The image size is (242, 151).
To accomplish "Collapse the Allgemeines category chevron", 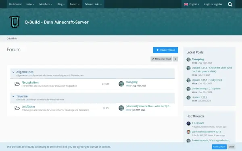I will pos(13,72).
